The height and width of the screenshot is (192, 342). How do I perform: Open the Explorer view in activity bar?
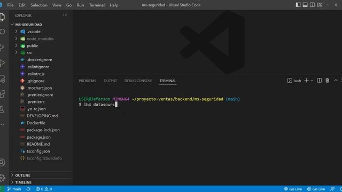click(x=2, y=17)
